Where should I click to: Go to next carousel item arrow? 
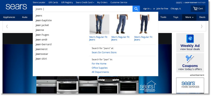coord(202,26)
